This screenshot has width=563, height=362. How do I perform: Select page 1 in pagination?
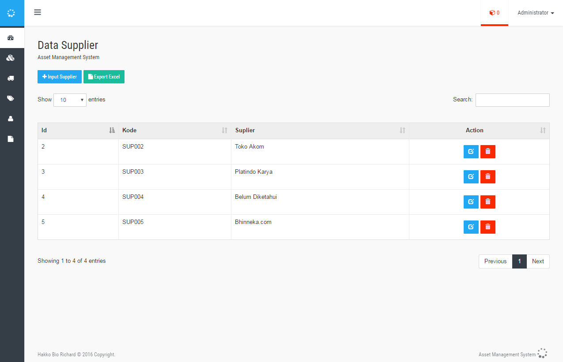(x=519, y=261)
